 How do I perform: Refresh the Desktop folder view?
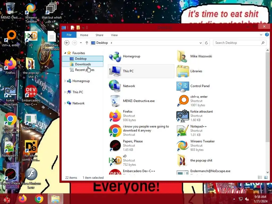click(206, 43)
